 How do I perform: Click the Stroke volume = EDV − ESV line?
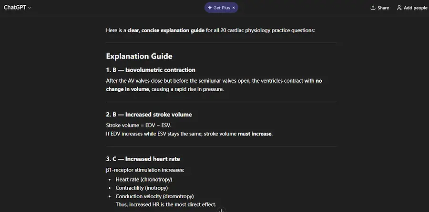pos(138,125)
